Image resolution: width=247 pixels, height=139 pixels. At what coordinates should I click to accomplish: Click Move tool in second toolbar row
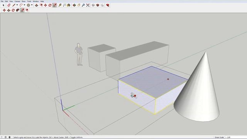pyautogui.click(x=4, y=10)
